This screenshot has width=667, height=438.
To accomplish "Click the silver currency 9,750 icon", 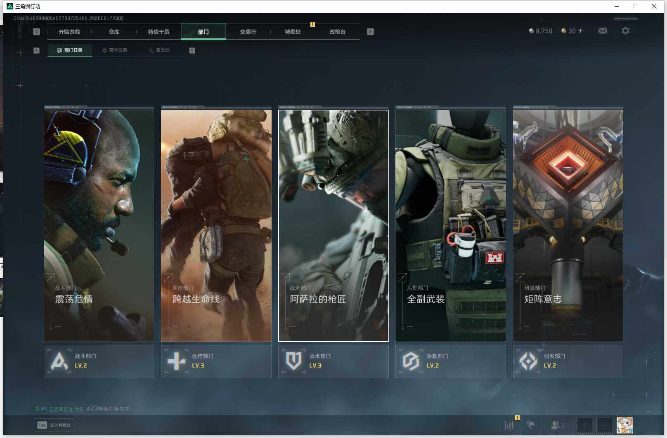I will [531, 31].
